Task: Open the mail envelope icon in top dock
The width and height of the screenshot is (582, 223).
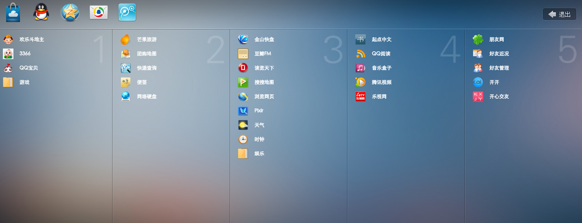Action: point(99,13)
